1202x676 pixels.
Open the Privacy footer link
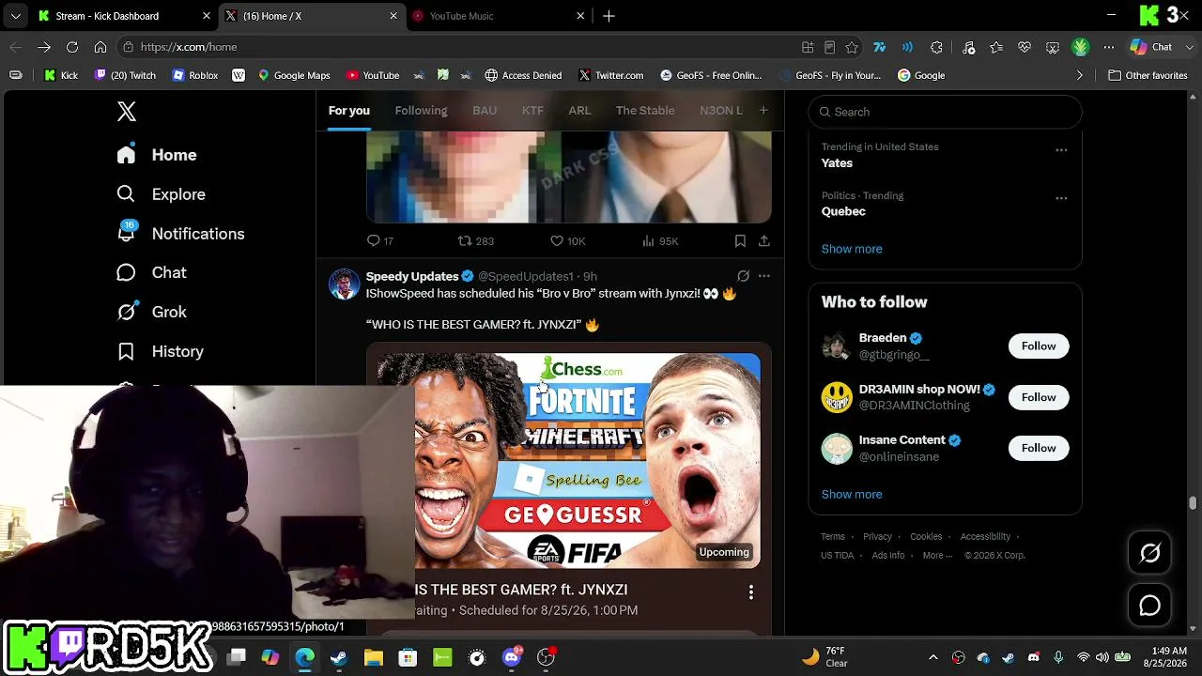pos(877,537)
